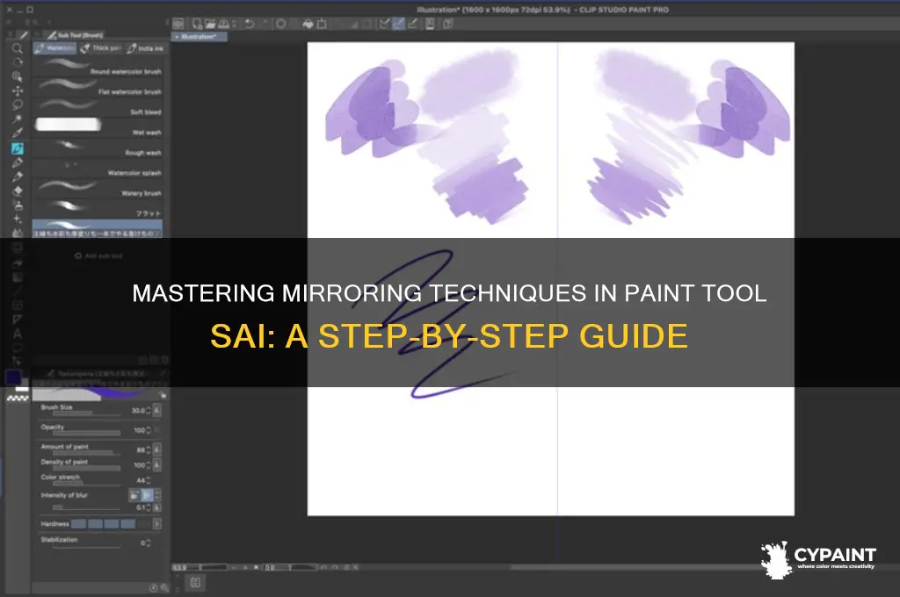The height and width of the screenshot is (597, 900).
Task: Select the Watery brush entry
Action: tap(98, 188)
